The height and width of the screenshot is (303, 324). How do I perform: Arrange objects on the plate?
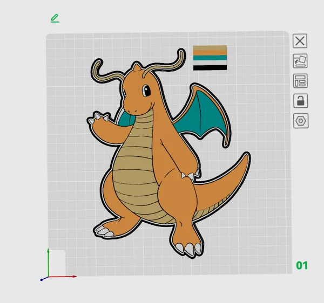coord(300,81)
